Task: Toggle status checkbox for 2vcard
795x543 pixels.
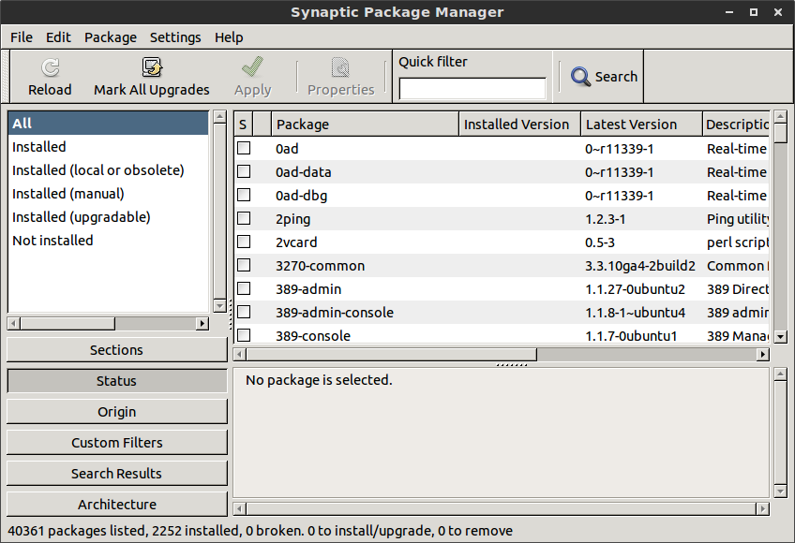Action: coord(244,242)
